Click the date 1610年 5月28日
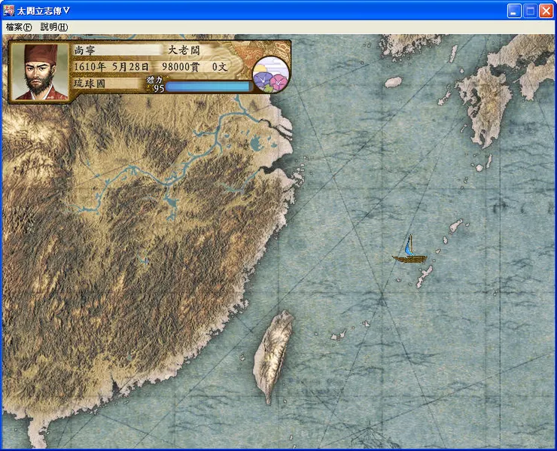The width and height of the screenshot is (557, 451). click(111, 66)
